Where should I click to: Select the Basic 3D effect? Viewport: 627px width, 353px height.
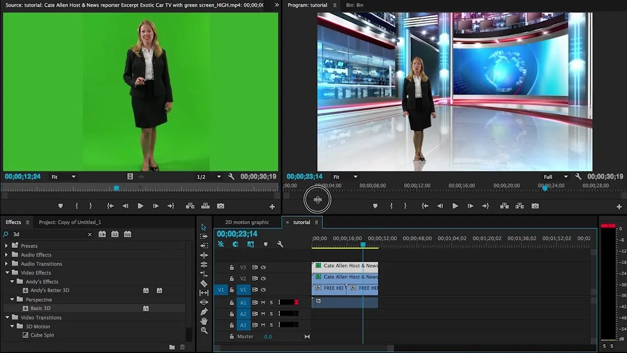coord(40,308)
